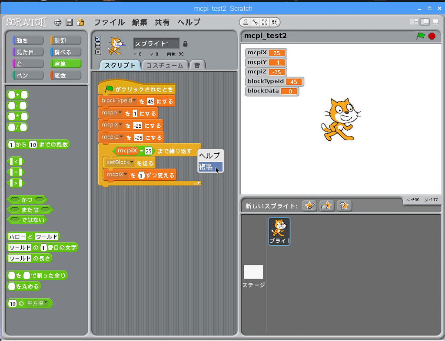Image resolution: width=445 pixels, height=341 pixels.
Task: Select the 音 block category
Action: point(28,63)
